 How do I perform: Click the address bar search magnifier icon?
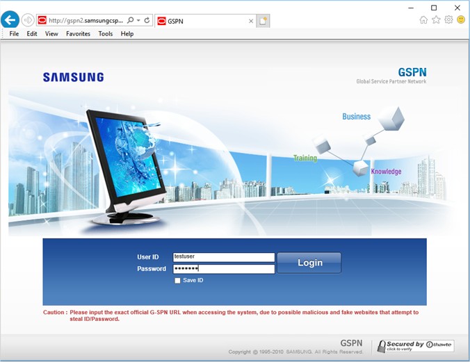(x=131, y=20)
